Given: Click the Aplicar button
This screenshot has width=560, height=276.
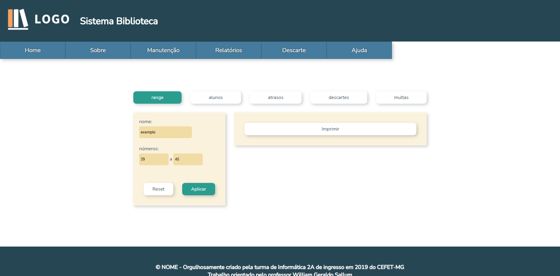Looking at the screenshot, I should [199, 189].
